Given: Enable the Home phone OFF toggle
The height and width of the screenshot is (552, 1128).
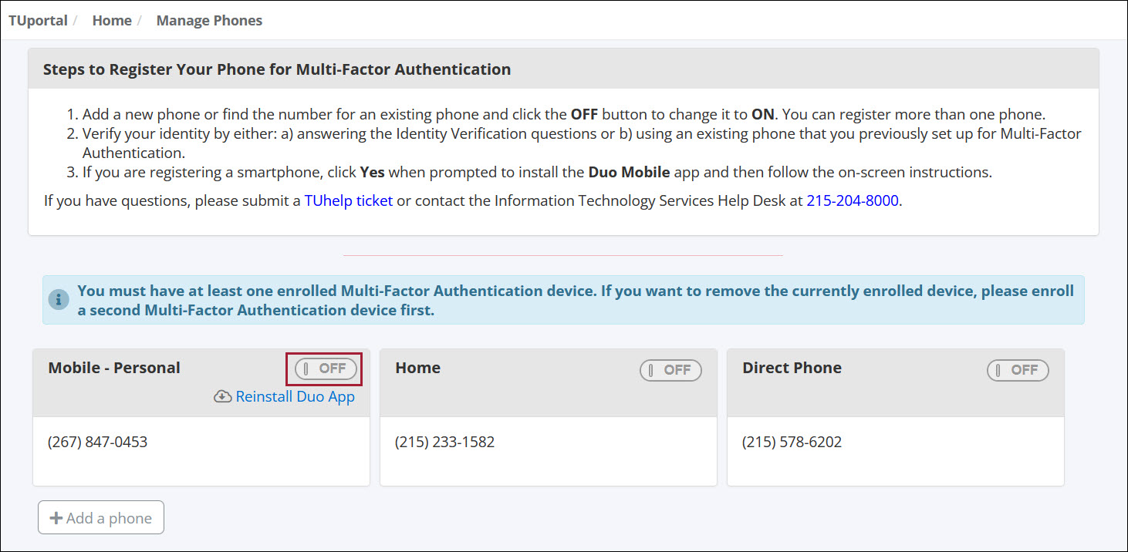Looking at the screenshot, I should (670, 370).
